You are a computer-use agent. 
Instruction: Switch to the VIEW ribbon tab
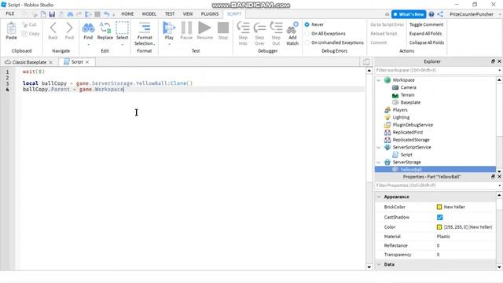[x=188, y=14]
